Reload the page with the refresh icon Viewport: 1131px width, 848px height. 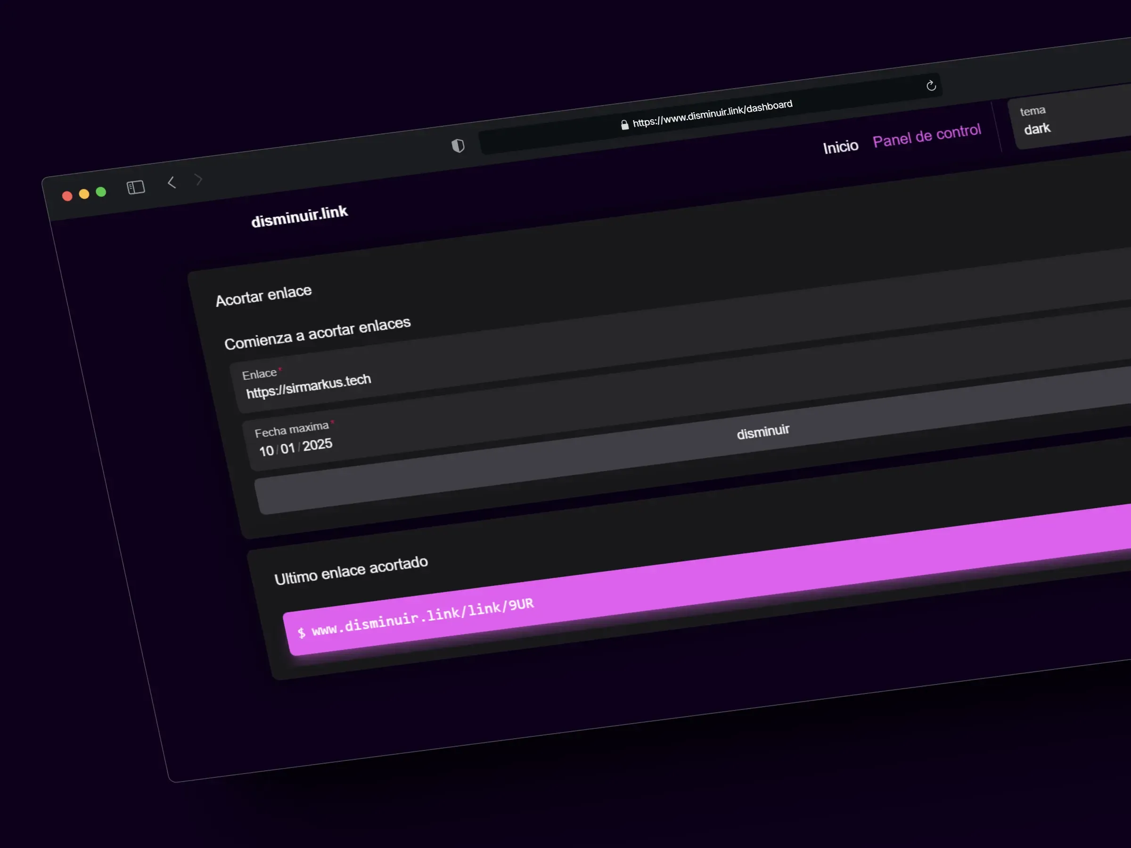(931, 85)
